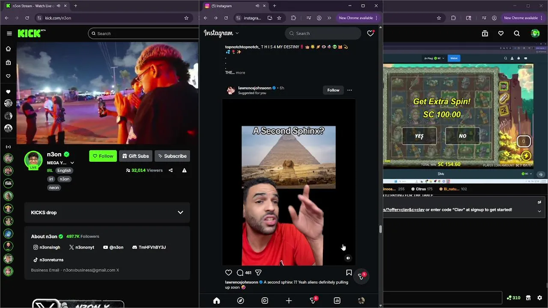Click Gift Subs button
This screenshot has height=308, width=548.
point(135,156)
